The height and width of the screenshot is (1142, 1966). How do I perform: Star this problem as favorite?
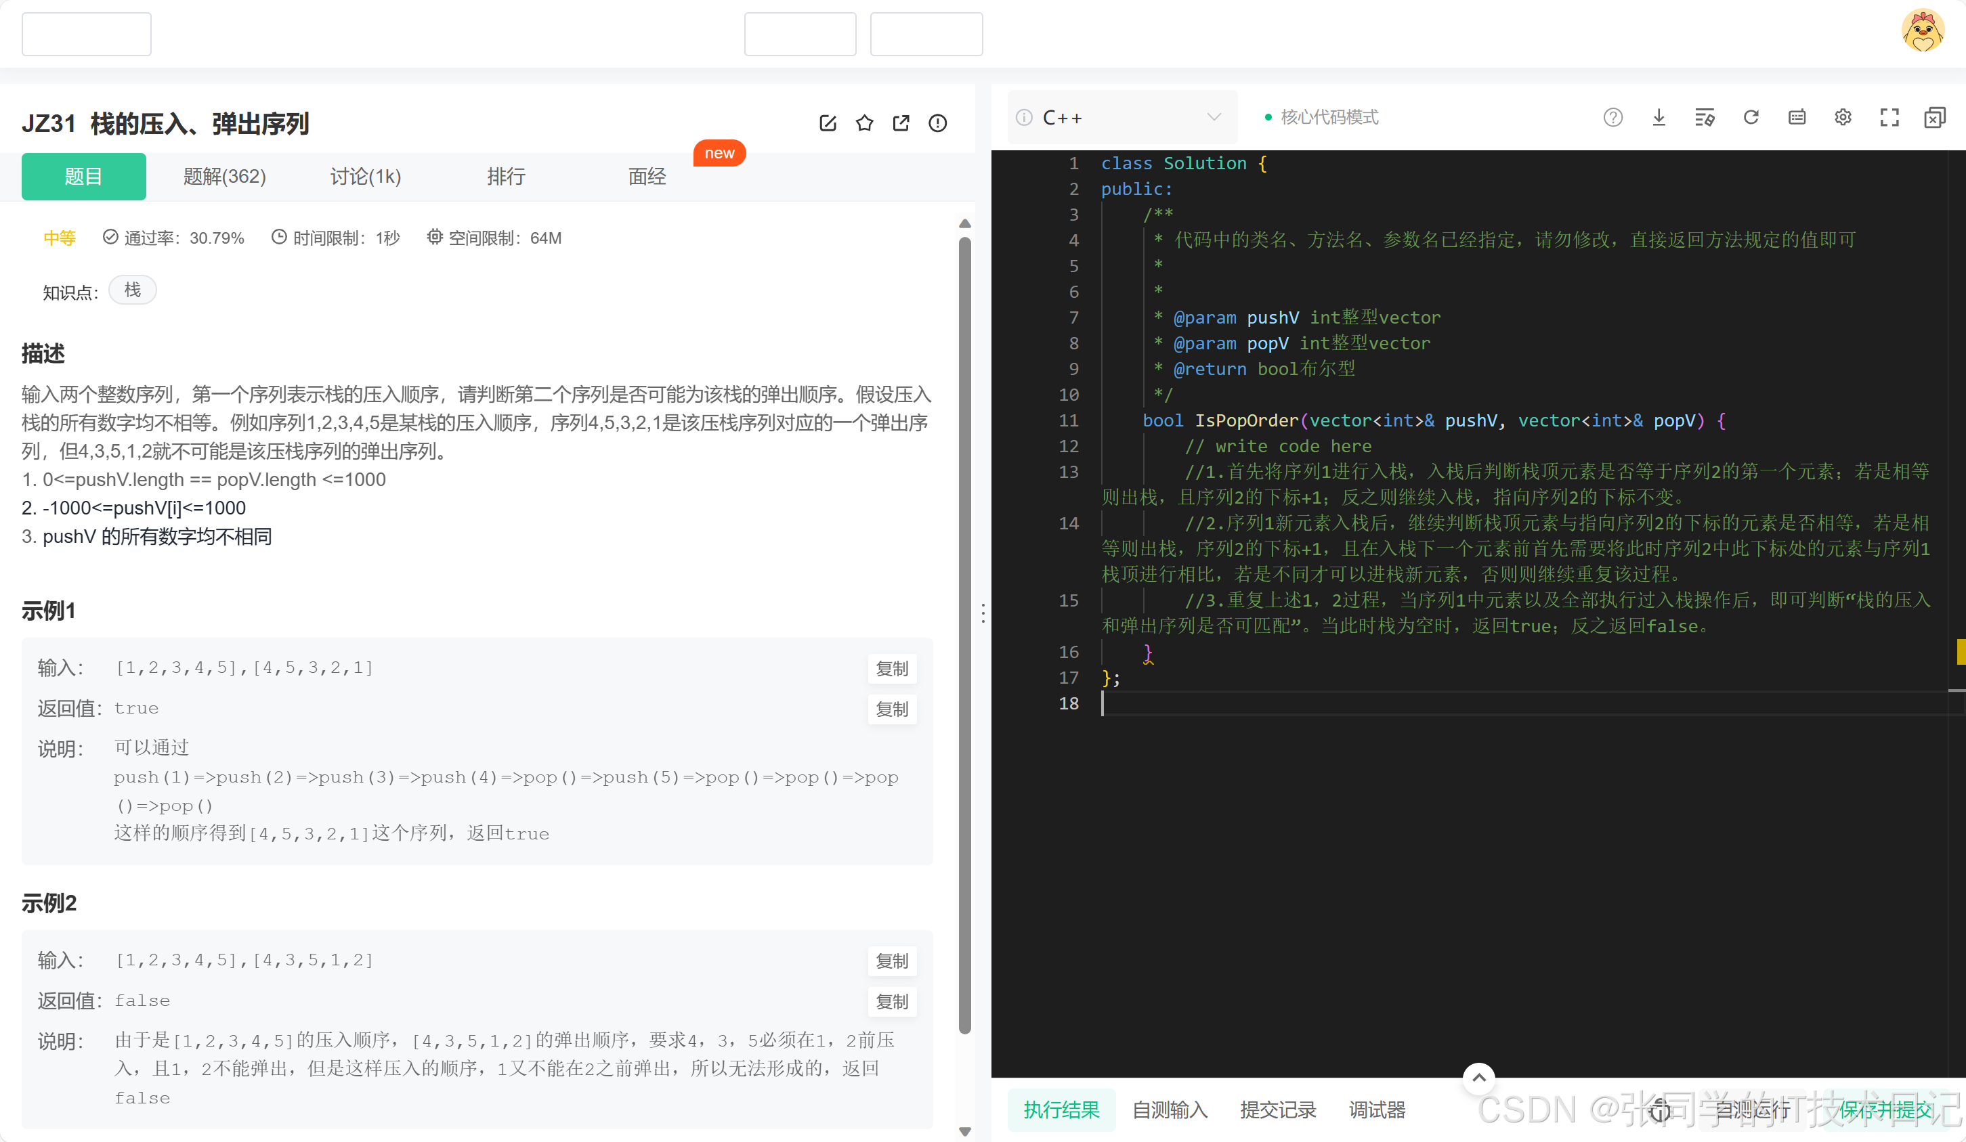864,123
